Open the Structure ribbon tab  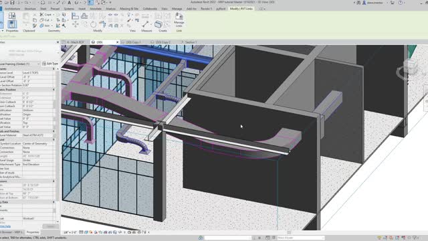(x=30, y=9)
